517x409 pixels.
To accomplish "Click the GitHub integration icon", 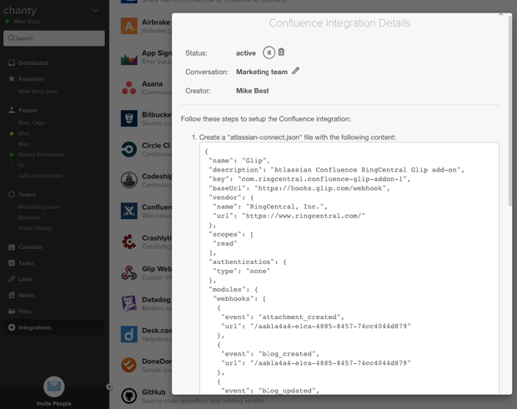I will [129, 397].
